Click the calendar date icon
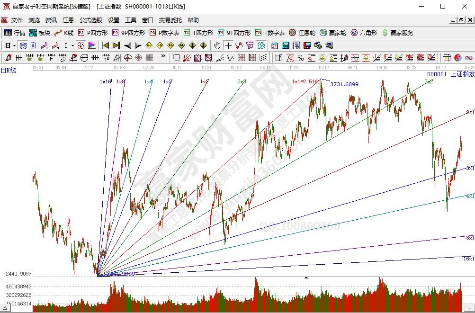Image resolution: width=475 pixels, height=313 pixels. pos(275,45)
